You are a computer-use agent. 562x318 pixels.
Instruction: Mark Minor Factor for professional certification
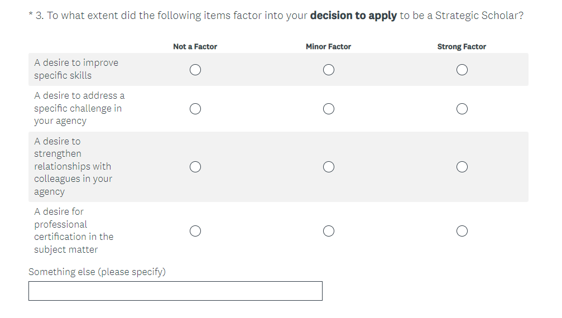tap(329, 231)
